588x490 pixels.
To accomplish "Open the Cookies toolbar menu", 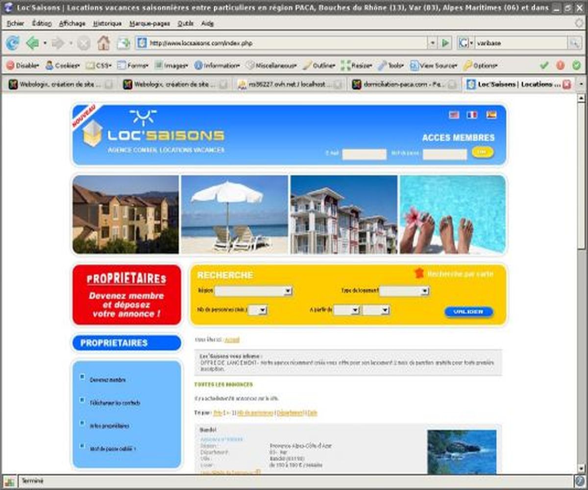I will click(x=62, y=65).
